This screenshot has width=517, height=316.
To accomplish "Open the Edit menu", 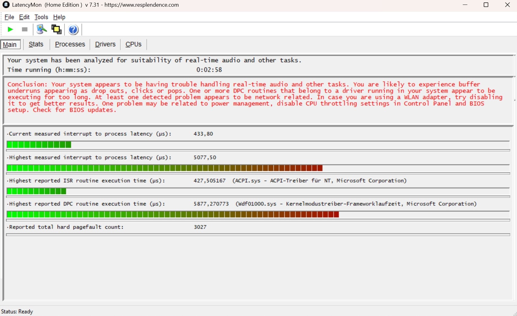I will pyautogui.click(x=24, y=17).
